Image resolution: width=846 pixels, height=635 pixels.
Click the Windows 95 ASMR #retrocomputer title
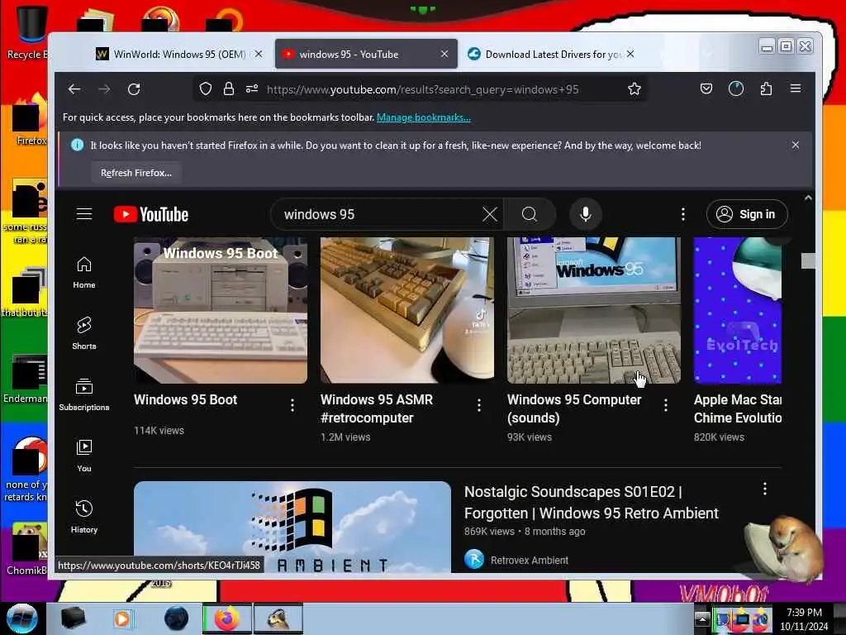point(377,408)
